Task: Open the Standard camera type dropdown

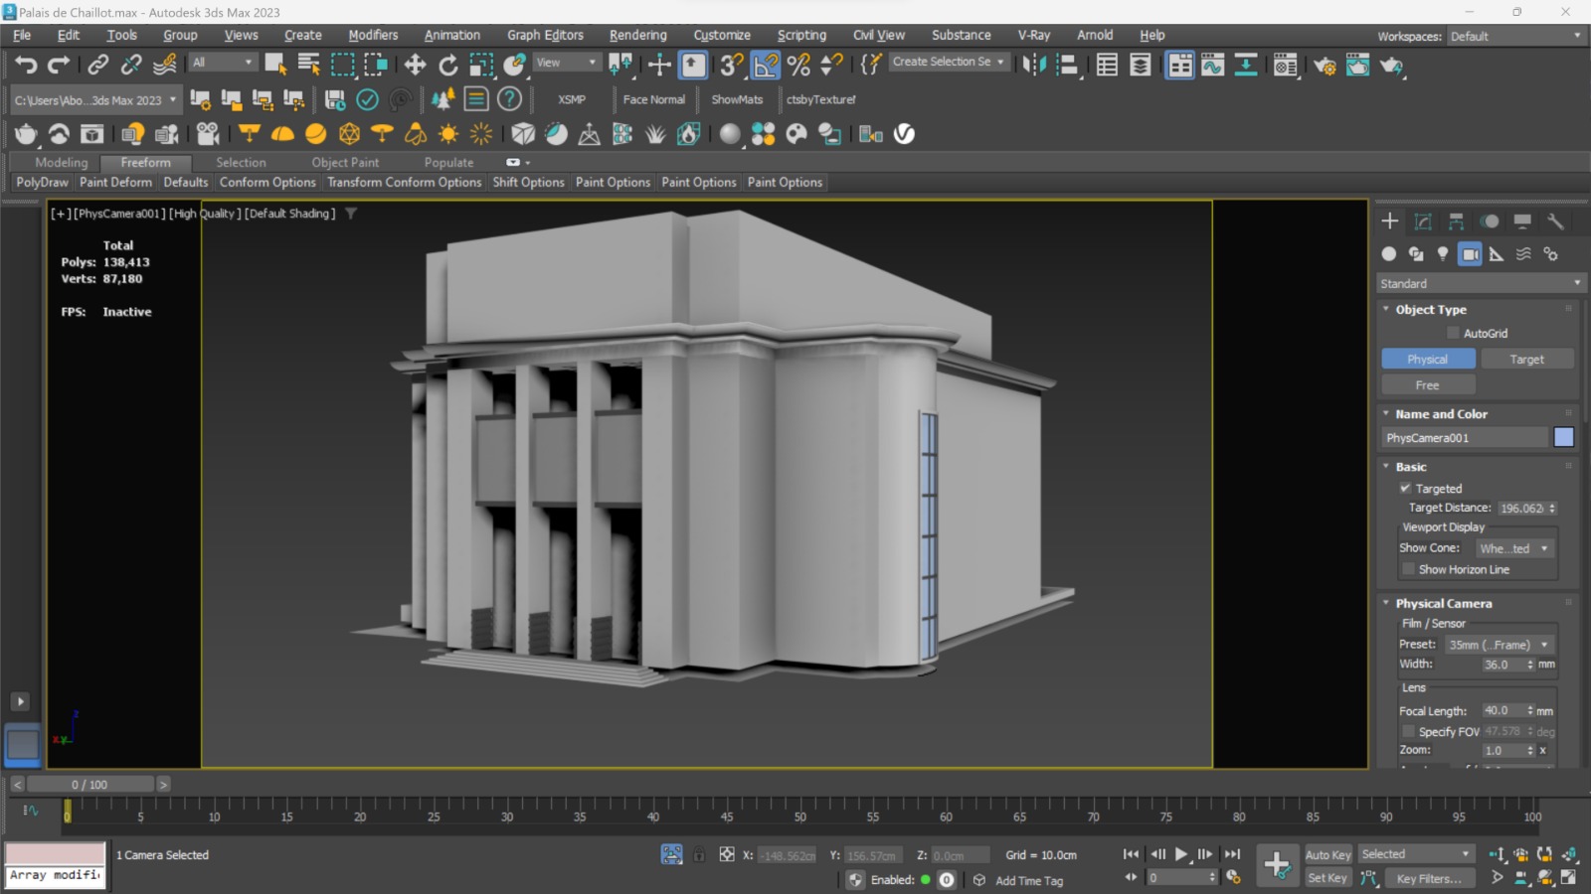Action: [1479, 284]
